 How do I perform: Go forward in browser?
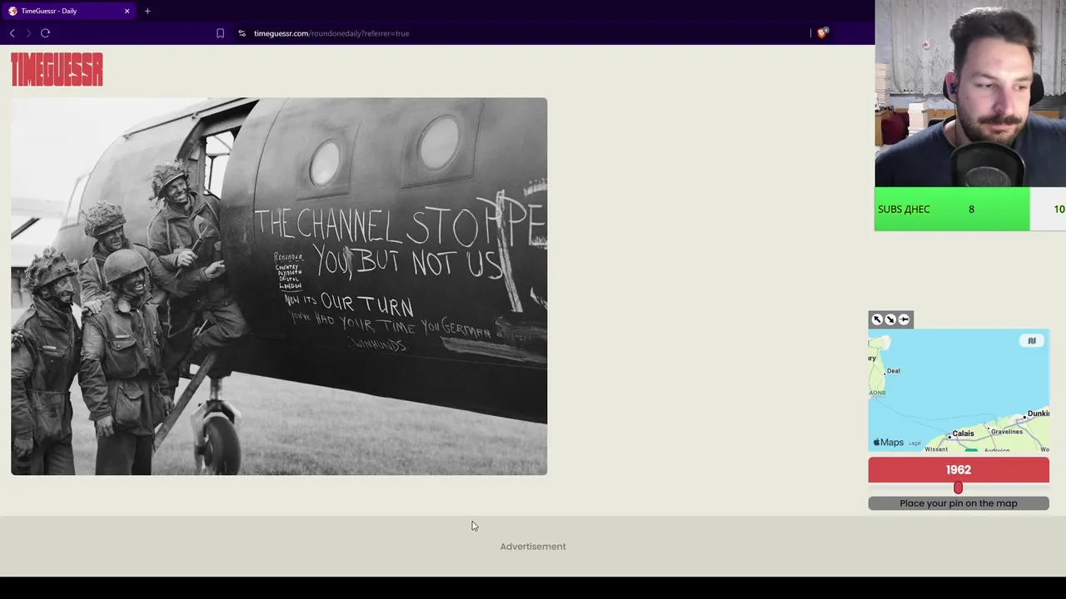coord(28,33)
